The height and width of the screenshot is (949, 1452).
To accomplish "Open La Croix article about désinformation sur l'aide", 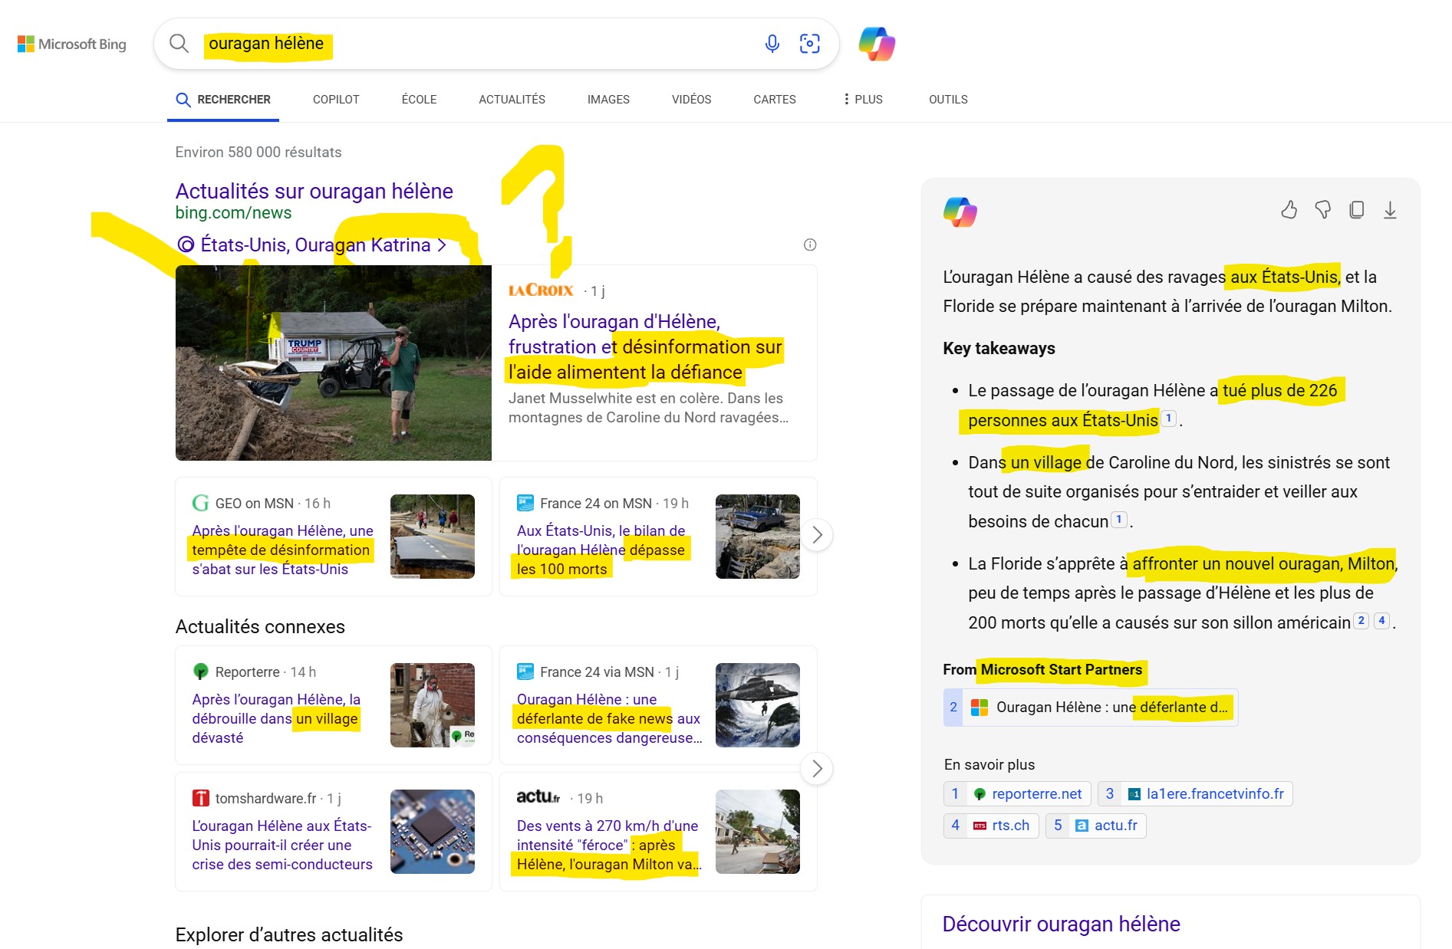I will point(645,346).
